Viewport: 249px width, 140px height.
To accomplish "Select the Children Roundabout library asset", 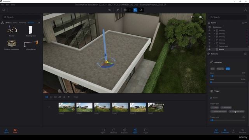I will (x=12, y=45).
